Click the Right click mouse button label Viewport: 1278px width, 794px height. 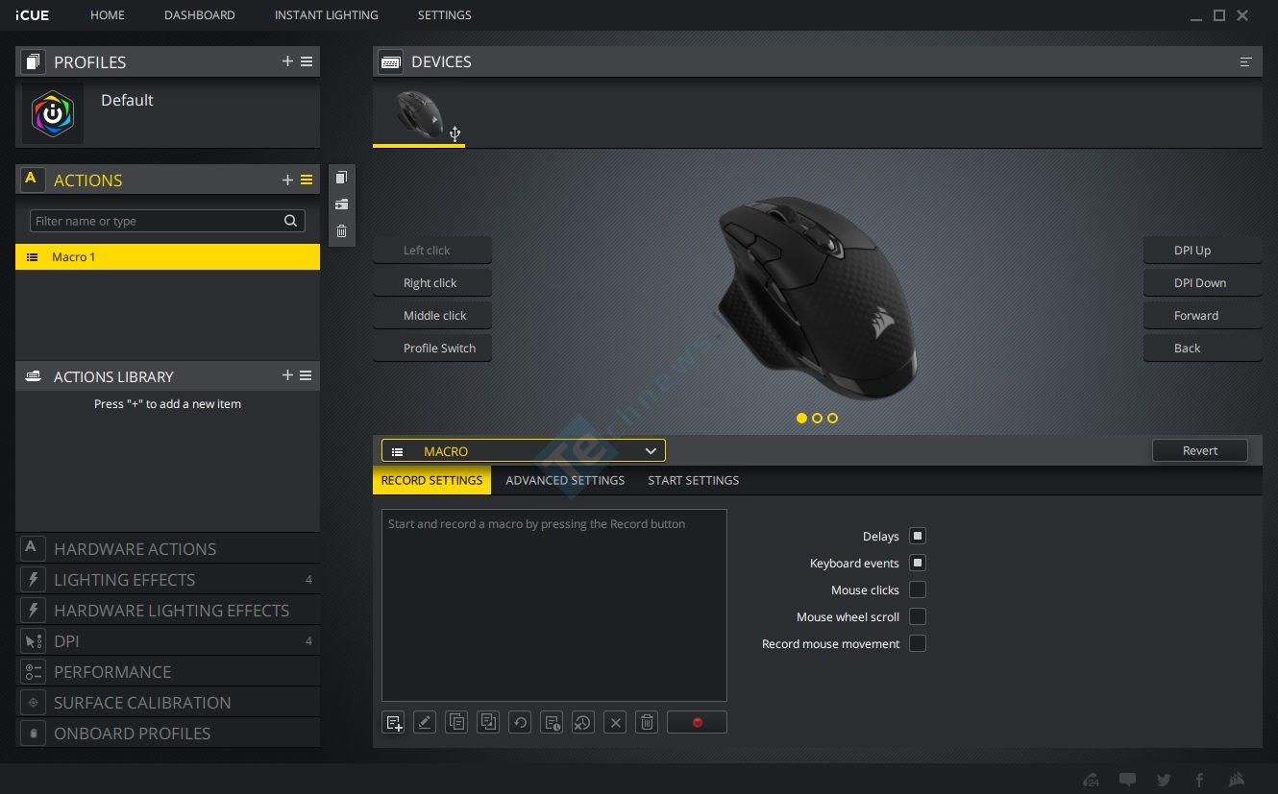click(432, 282)
